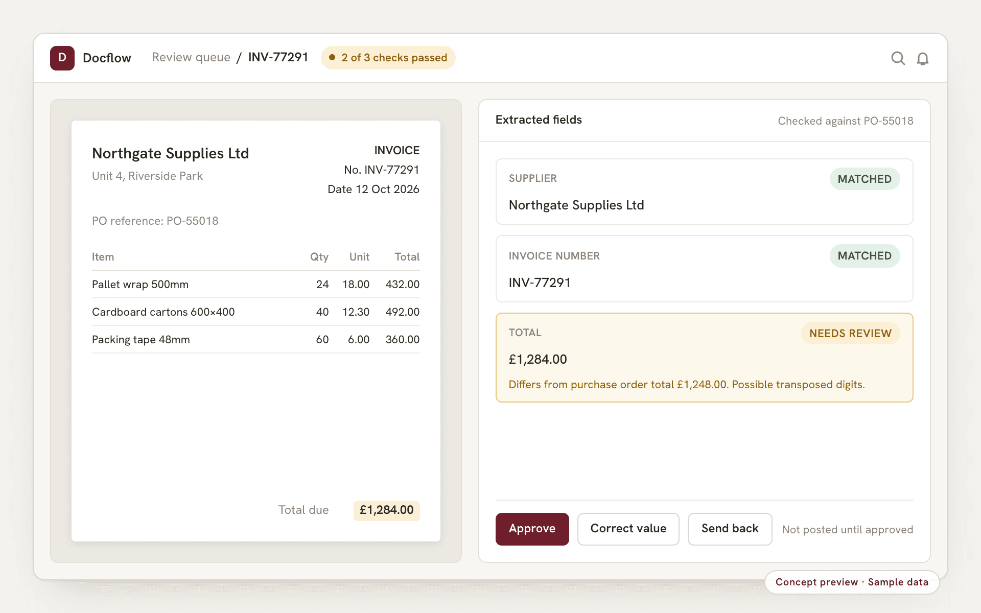Click Not posted until approved note
The height and width of the screenshot is (613, 981).
click(x=847, y=530)
